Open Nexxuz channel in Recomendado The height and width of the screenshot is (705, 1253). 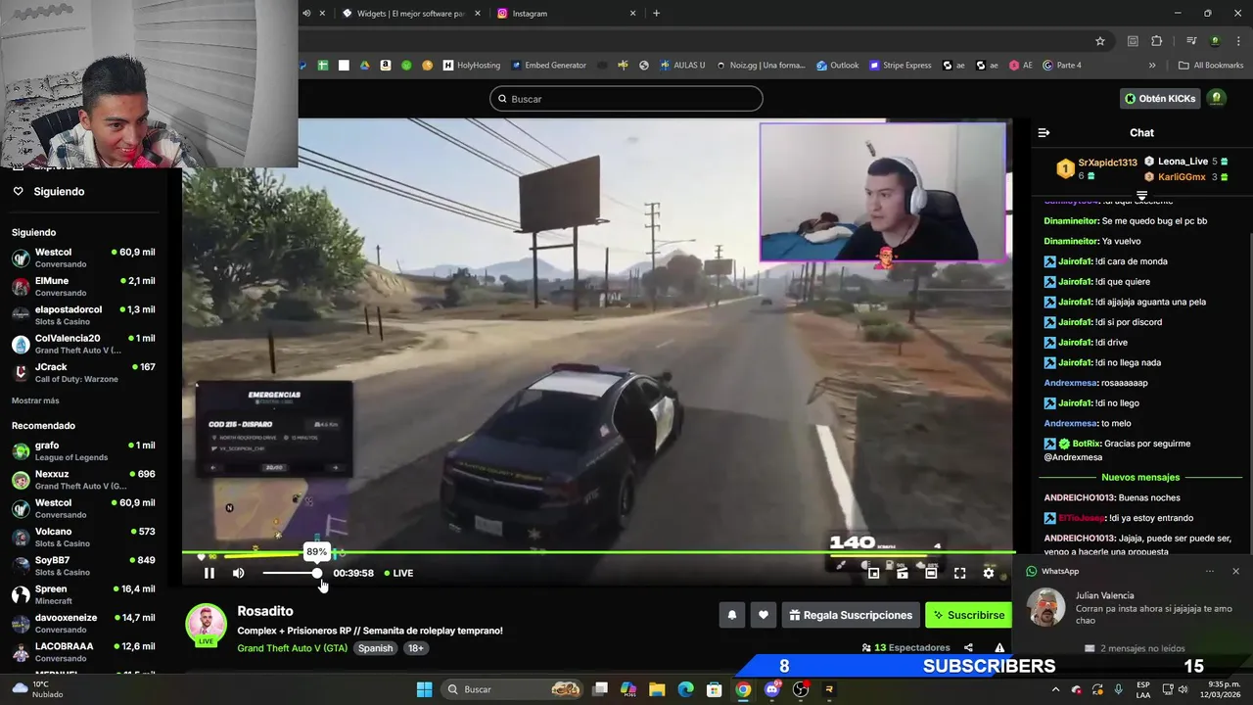pos(83,480)
